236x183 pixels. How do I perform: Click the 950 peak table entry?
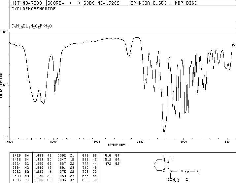[63, 176]
